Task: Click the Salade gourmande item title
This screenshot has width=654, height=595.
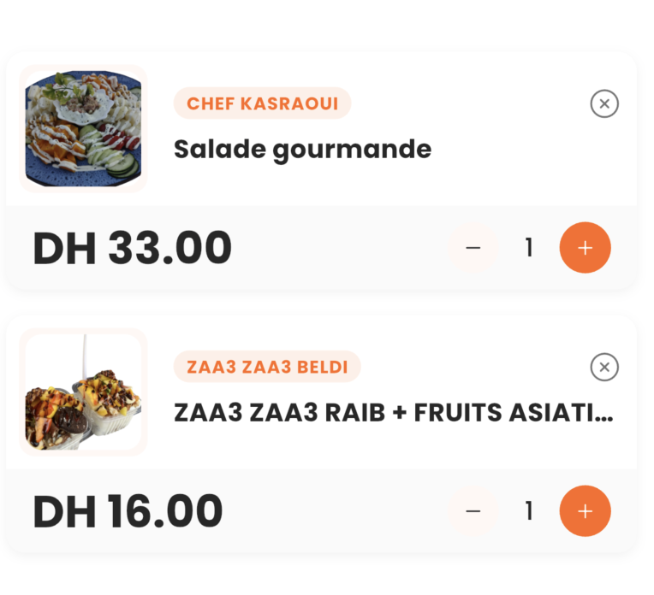Action: click(302, 150)
